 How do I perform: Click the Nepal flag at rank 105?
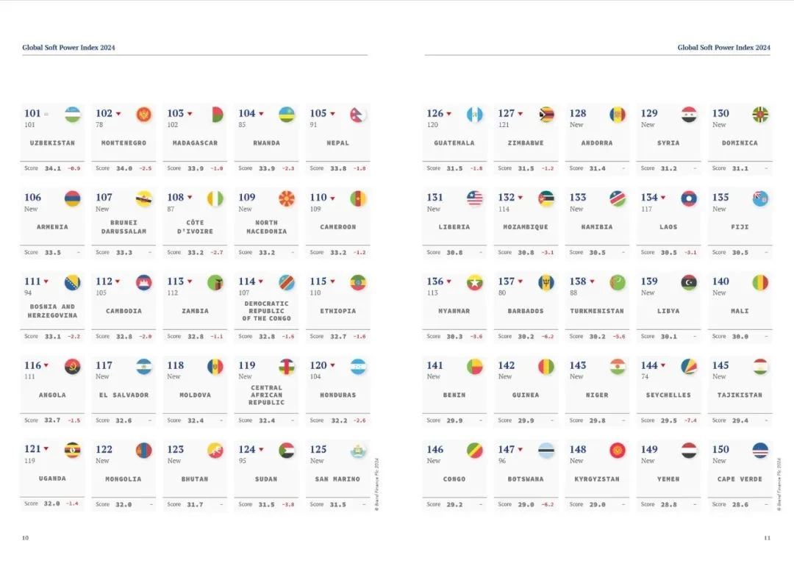pos(358,115)
